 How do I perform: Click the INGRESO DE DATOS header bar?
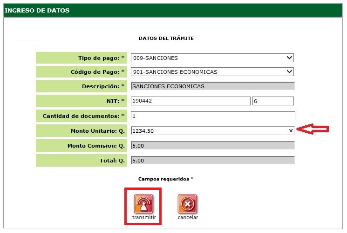click(173, 10)
